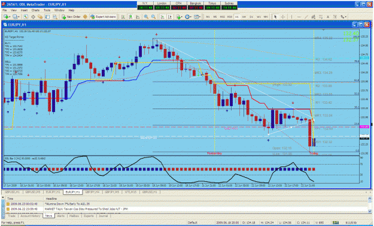Open the Experts terminal tab
The image size is (374, 226).
89,216
